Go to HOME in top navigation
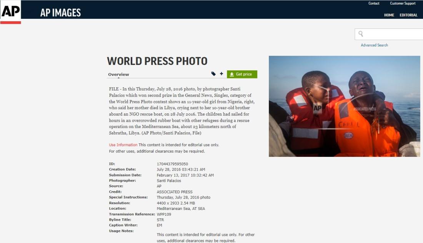Image resolution: width=423 pixels, height=243 pixels. [389, 15]
